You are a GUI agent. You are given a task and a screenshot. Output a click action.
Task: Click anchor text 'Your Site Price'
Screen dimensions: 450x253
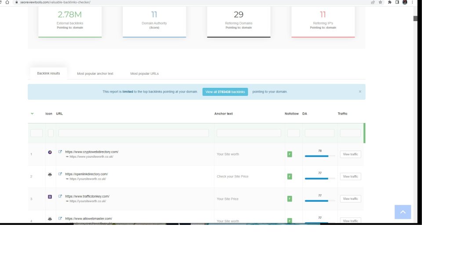(x=228, y=199)
